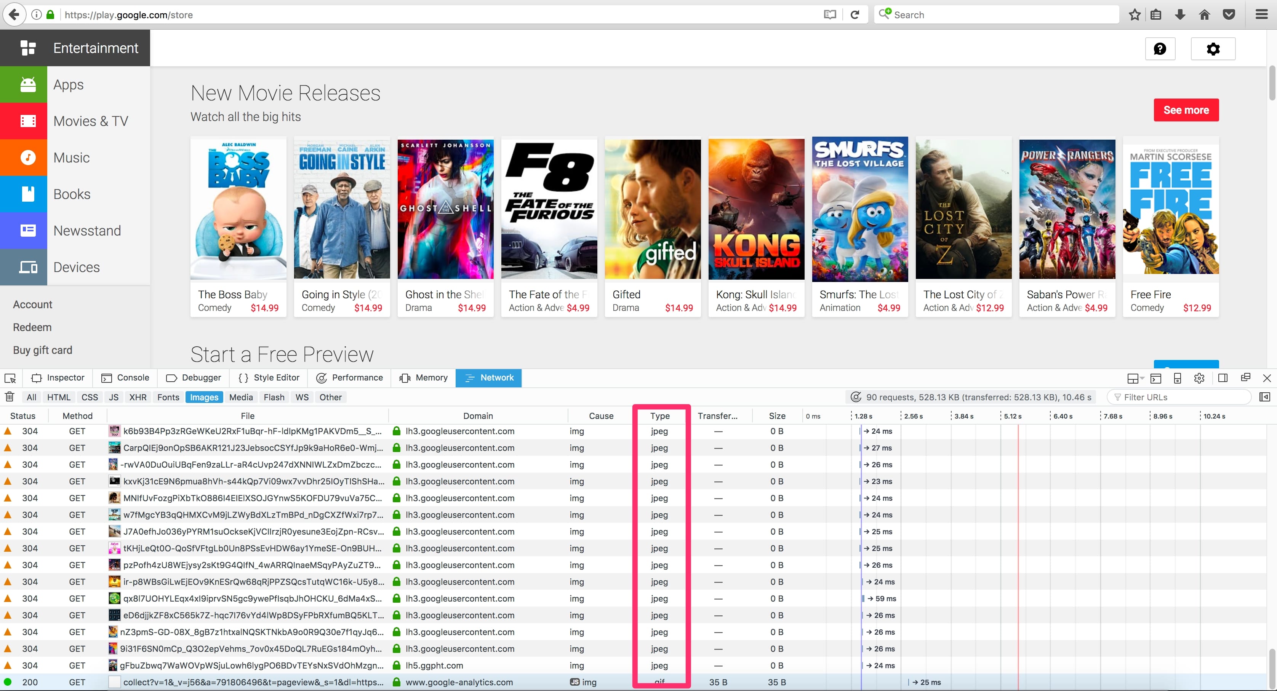The image size is (1277, 691).
Task: Switch to the Inspector tab
Action: click(x=58, y=378)
